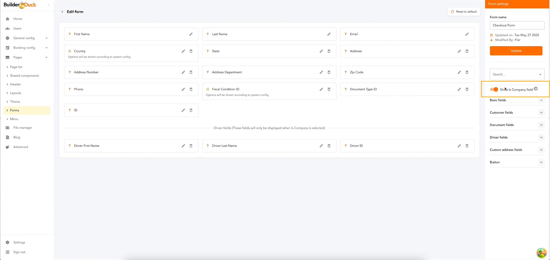This screenshot has height=260, width=550.
Task: Expand the Driver fields section
Action: tap(541, 138)
